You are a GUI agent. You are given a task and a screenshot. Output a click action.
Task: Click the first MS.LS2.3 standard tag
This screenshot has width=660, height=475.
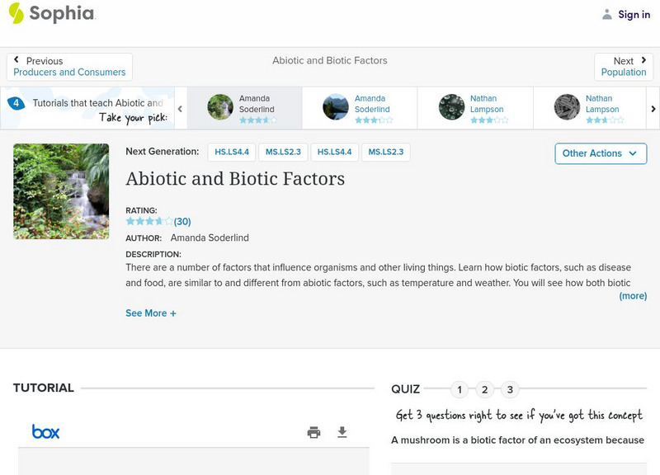tap(282, 153)
